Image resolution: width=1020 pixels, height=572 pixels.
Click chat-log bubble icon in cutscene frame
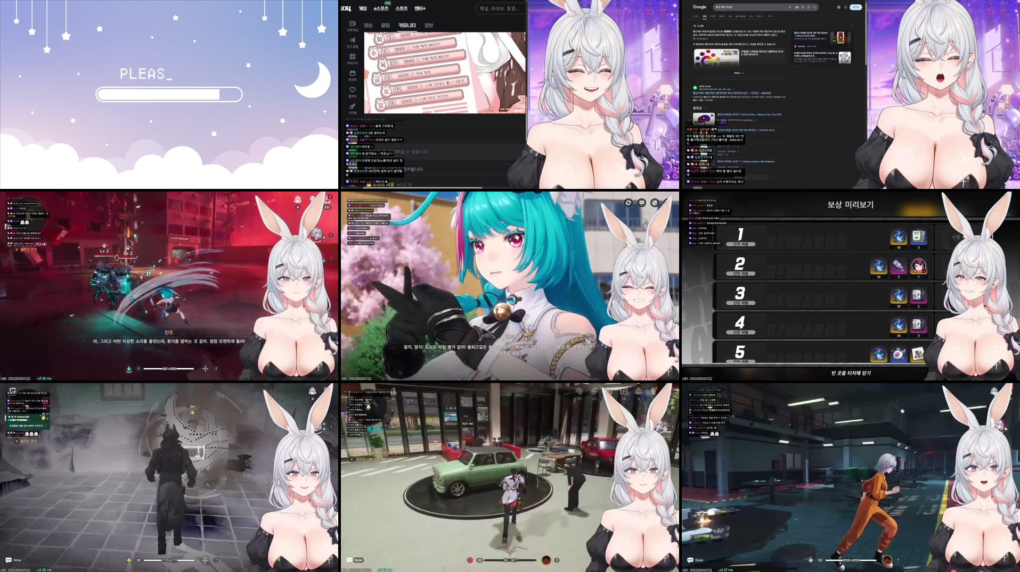642,203
